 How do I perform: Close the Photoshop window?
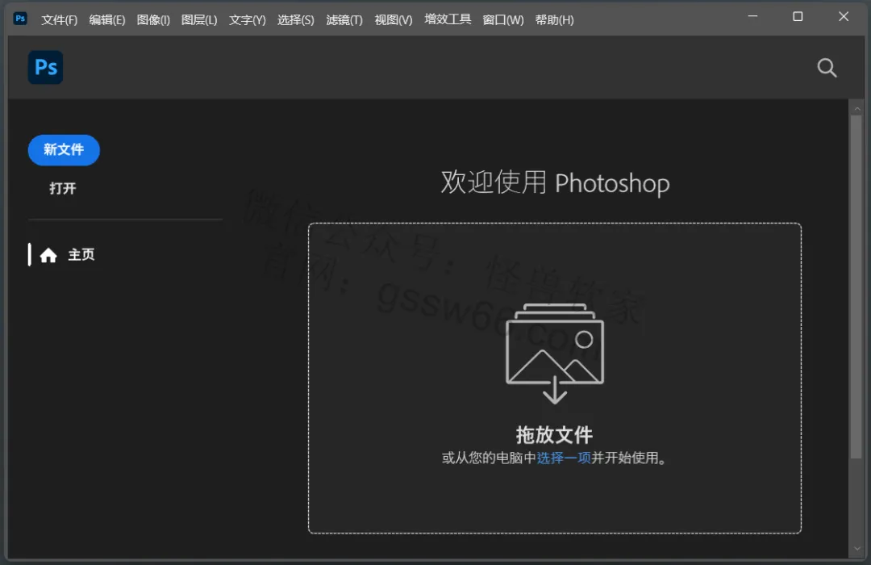tap(844, 17)
